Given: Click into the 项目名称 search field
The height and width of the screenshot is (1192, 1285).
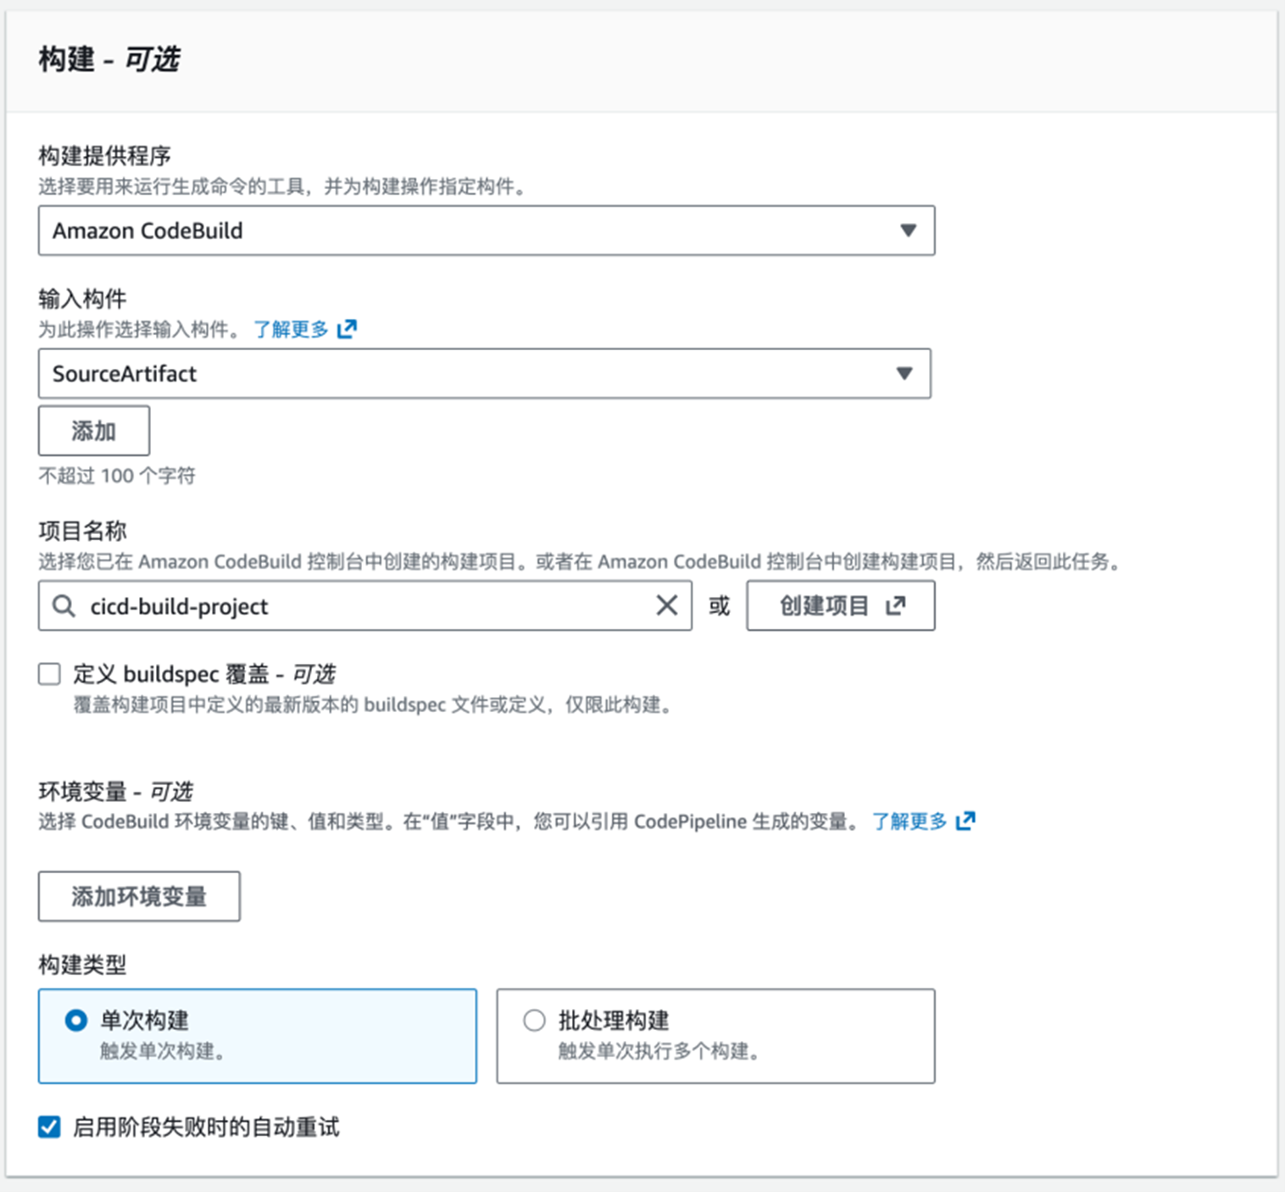Looking at the screenshot, I should 364,605.
